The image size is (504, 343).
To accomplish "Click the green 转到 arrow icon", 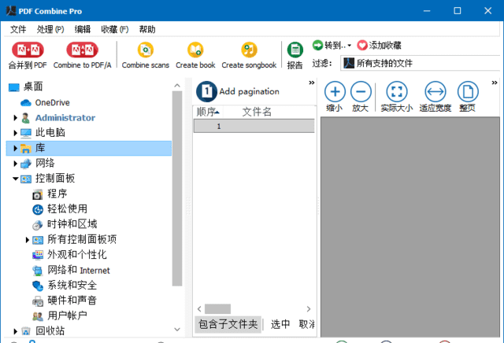I will (x=317, y=46).
